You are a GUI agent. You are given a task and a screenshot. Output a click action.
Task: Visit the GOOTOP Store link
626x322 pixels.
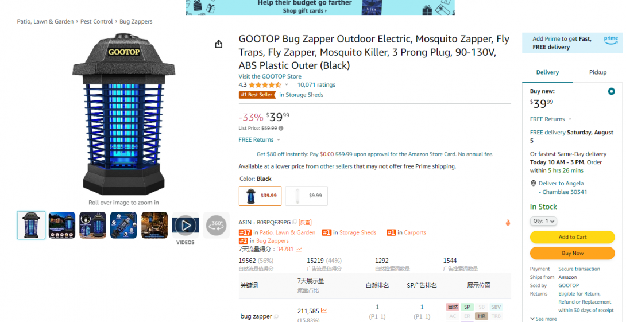pos(270,76)
